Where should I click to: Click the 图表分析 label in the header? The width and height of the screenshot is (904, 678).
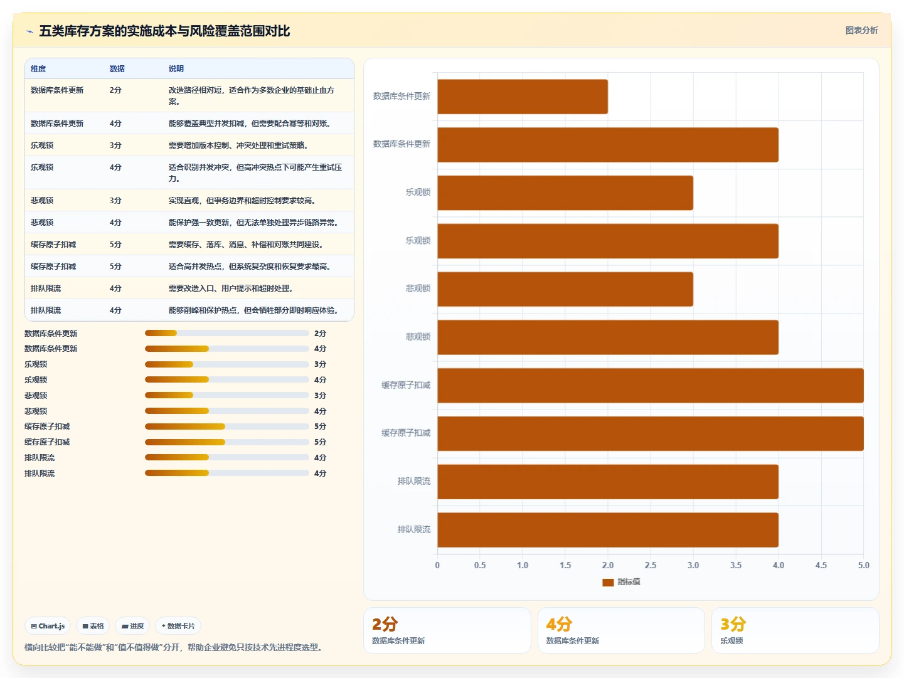861,30
